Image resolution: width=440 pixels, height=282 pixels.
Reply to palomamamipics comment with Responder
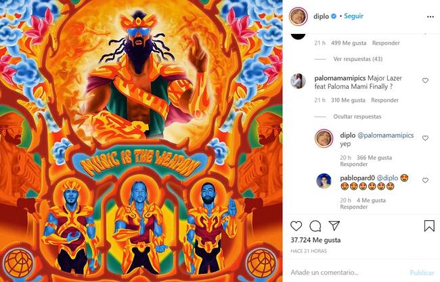point(384,100)
